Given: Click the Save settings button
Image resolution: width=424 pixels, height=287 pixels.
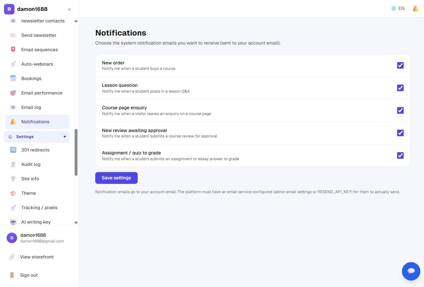Looking at the screenshot, I should coord(116,178).
